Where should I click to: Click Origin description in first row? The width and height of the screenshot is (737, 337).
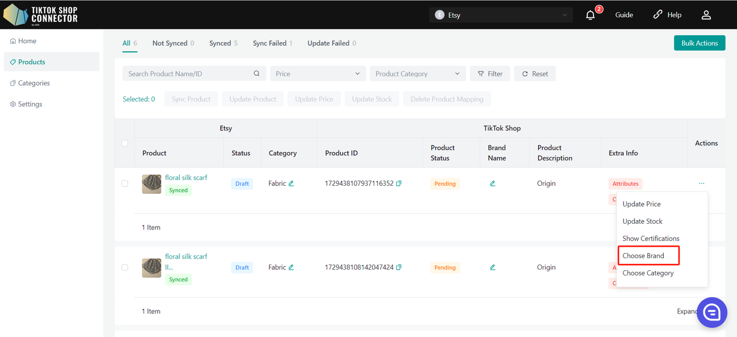point(546,183)
